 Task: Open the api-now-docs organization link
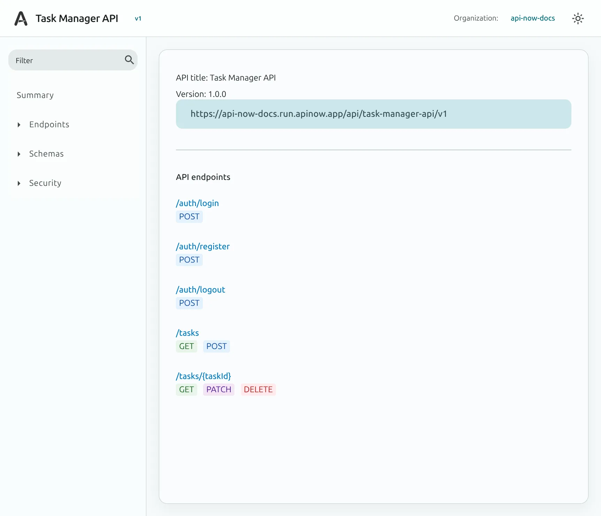pyautogui.click(x=533, y=18)
